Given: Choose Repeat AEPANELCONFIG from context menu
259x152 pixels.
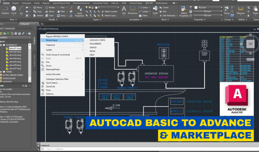Looking at the screenshot, I should pyautogui.click(x=62, y=36).
